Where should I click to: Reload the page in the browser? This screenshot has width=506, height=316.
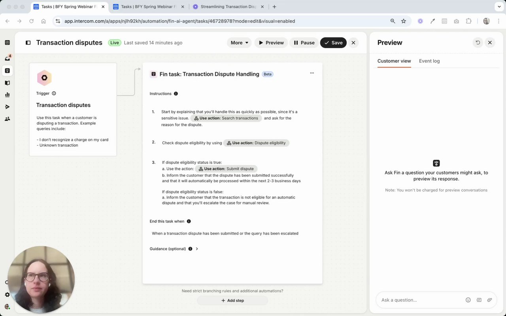tap(31, 21)
